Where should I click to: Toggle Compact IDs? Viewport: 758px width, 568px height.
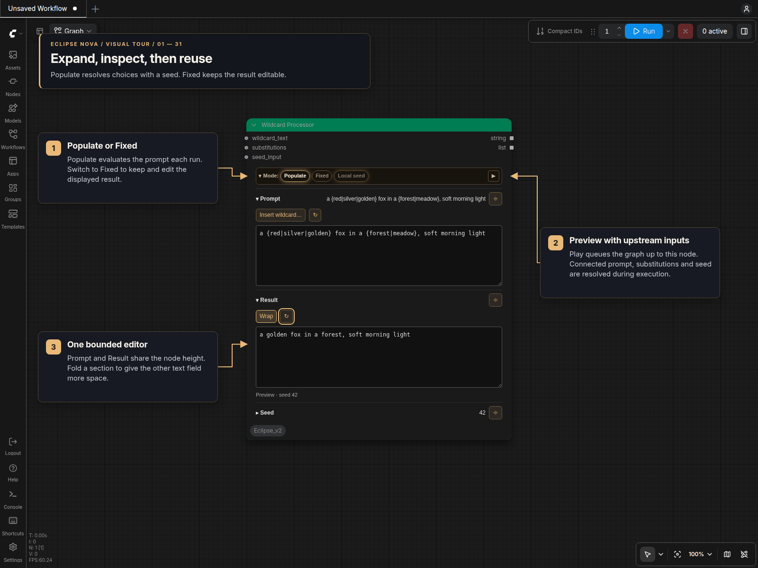[x=559, y=31]
